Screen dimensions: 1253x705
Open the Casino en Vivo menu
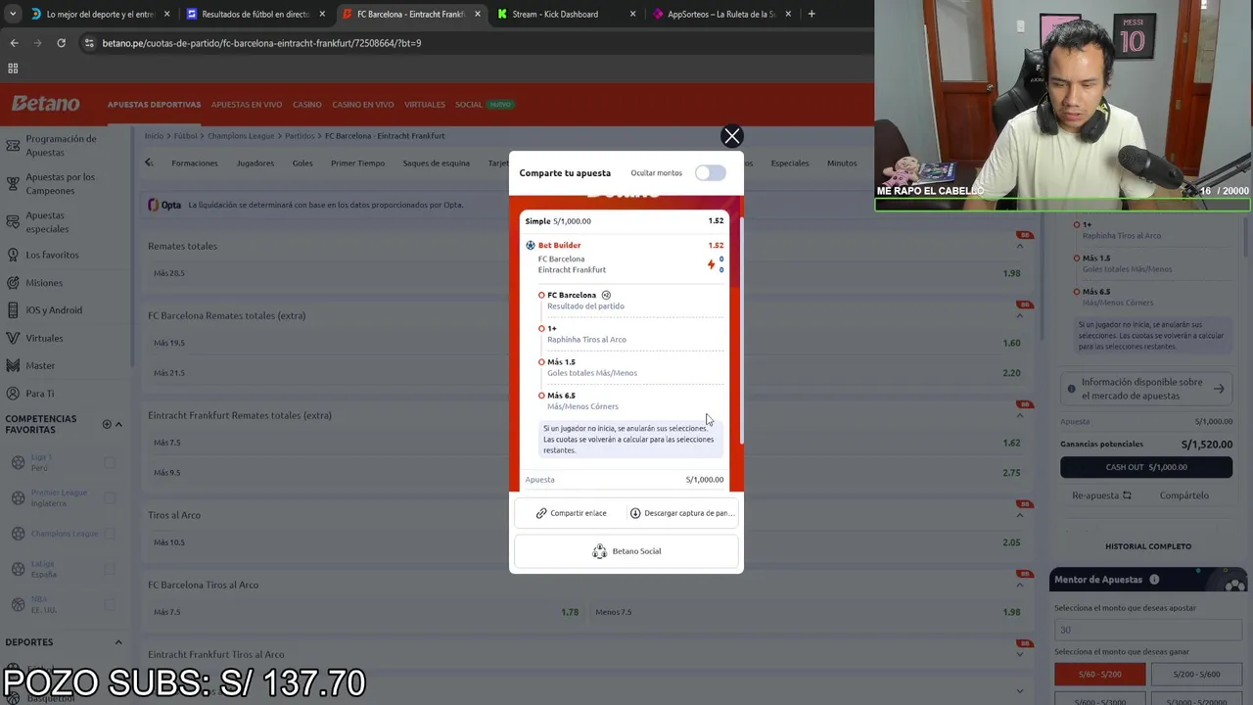click(x=363, y=105)
